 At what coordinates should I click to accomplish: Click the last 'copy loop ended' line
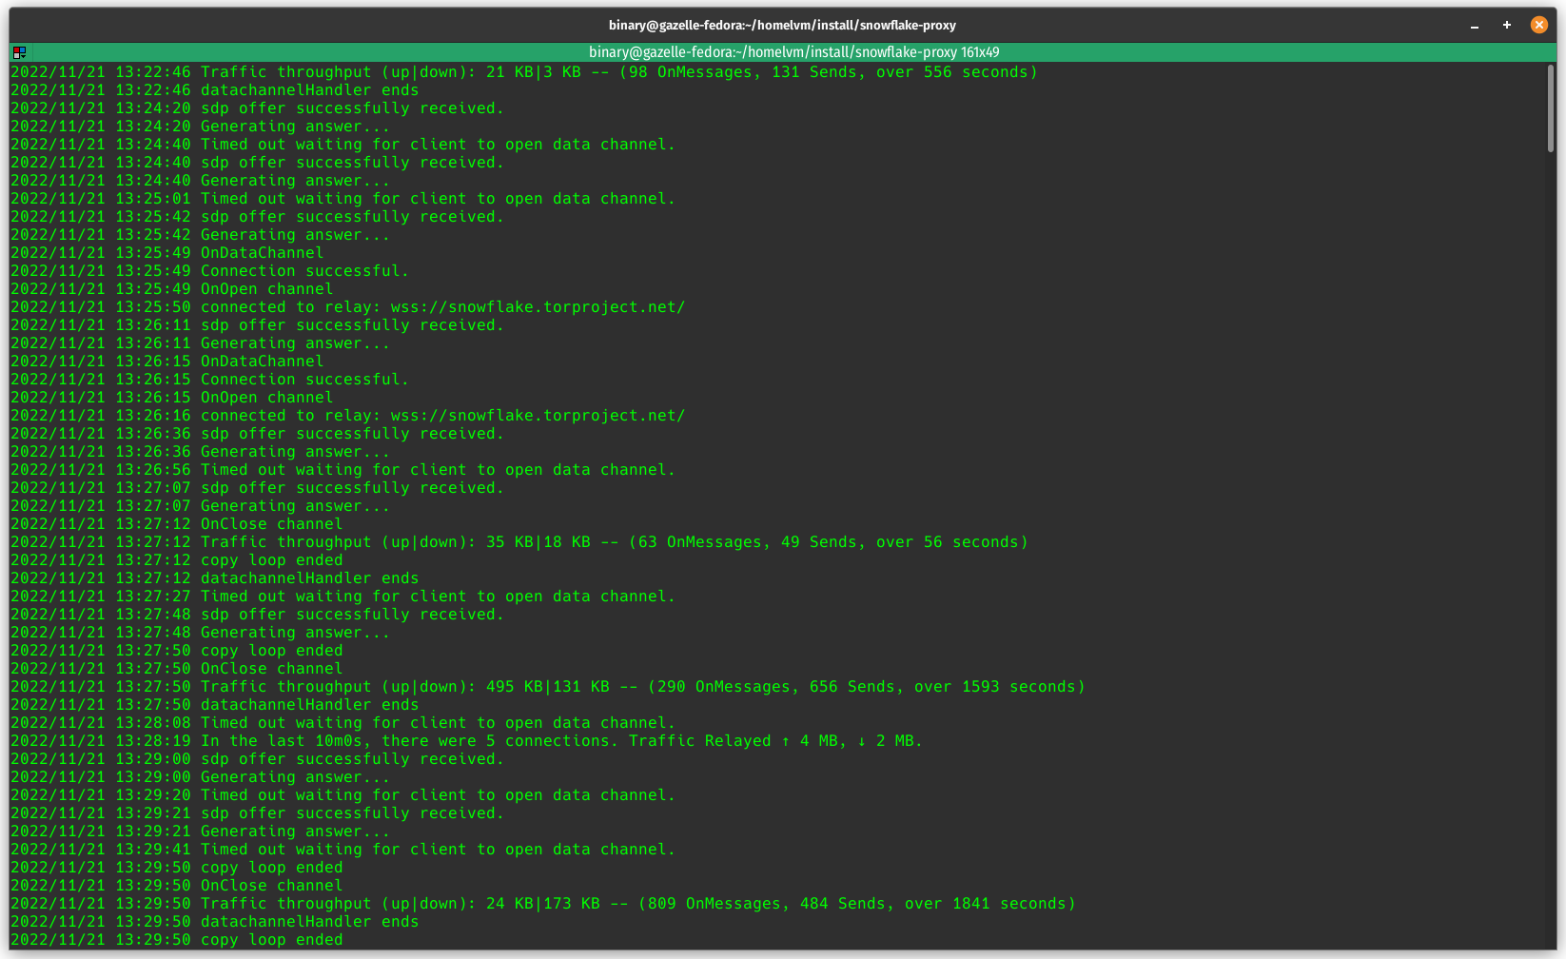tap(271, 940)
